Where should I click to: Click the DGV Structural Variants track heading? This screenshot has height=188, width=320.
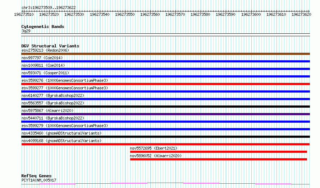(50, 46)
